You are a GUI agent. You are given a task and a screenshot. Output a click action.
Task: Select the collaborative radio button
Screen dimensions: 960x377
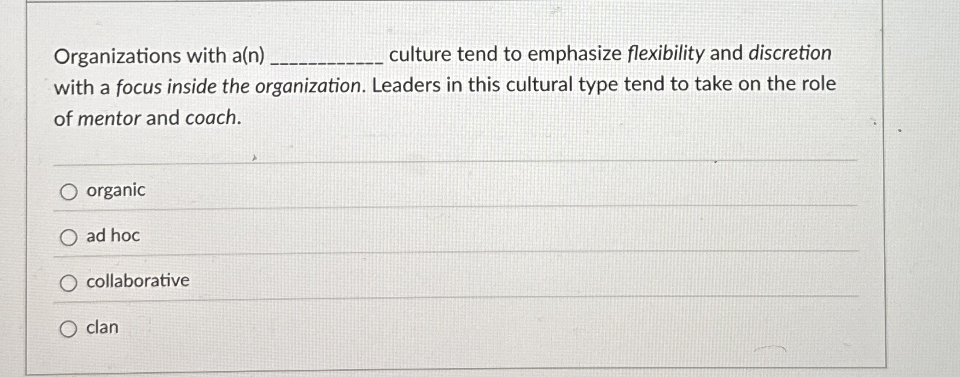coord(68,281)
